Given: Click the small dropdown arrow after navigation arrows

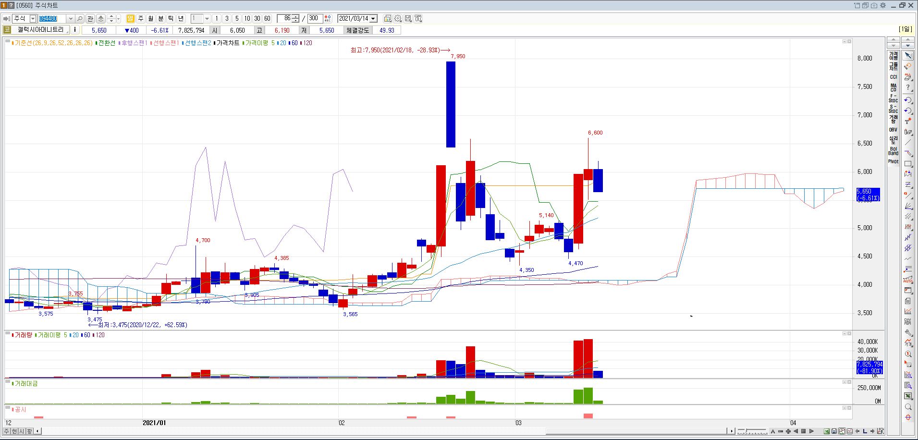Looking at the screenshot, I should click(x=119, y=19).
